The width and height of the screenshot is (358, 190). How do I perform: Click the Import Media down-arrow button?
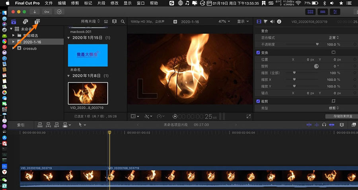click(35, 12)
